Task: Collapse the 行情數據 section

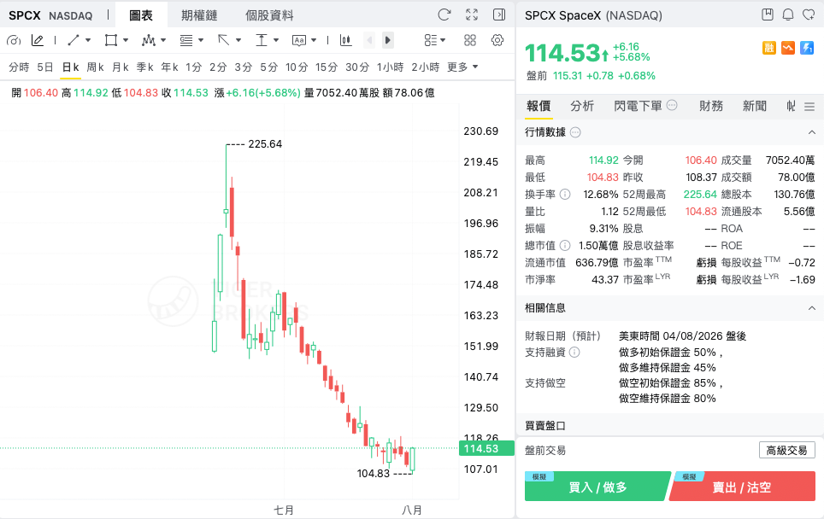Action: (811, 132)
